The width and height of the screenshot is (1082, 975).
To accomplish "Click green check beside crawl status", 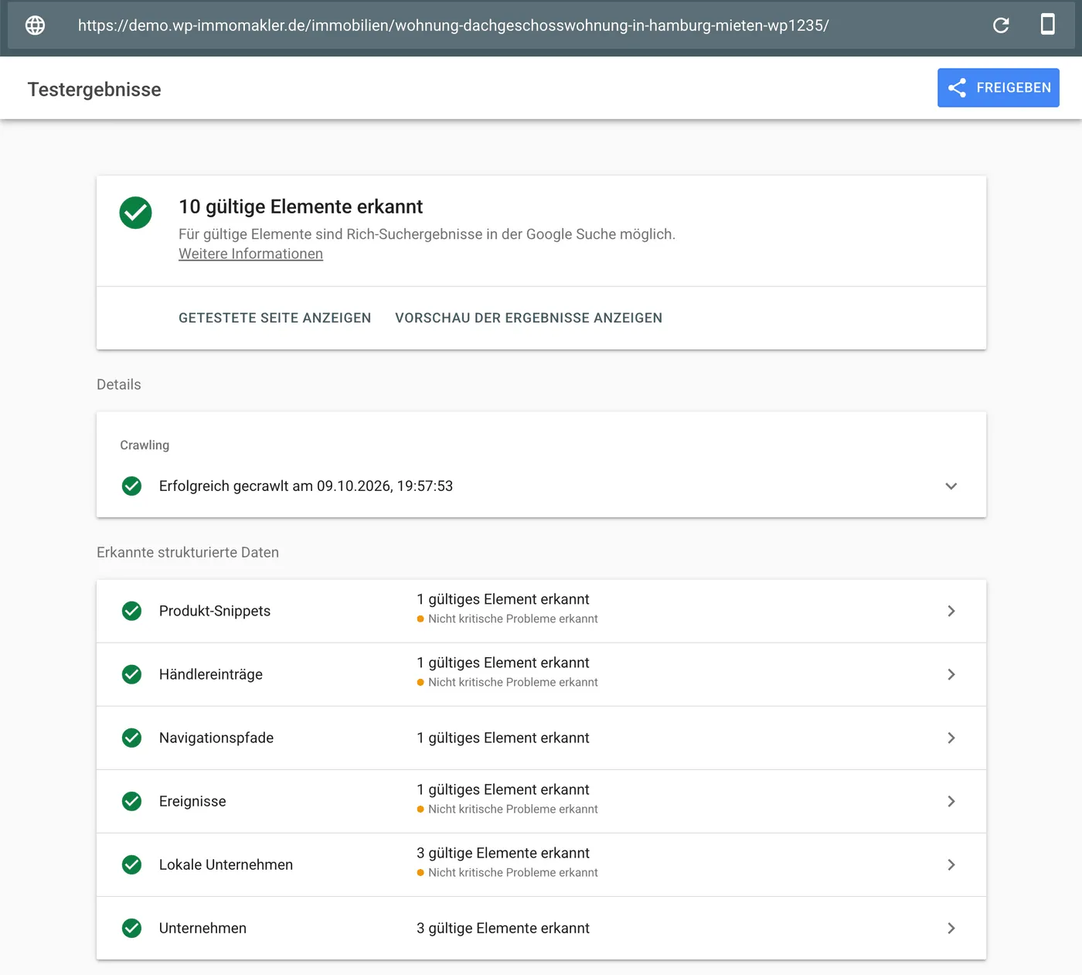I will coord(132,486).
